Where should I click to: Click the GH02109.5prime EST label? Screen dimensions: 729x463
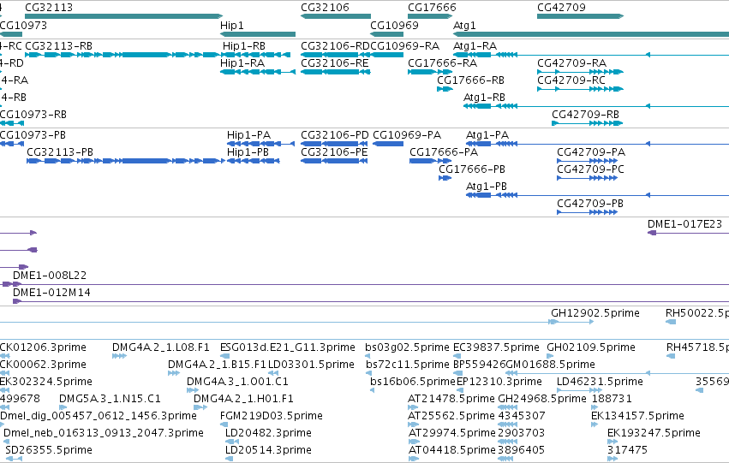591,347
